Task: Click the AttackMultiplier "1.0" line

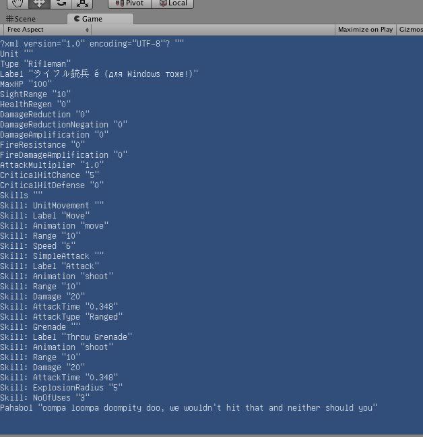Action: pyautogui.click(x=52, y=165)
